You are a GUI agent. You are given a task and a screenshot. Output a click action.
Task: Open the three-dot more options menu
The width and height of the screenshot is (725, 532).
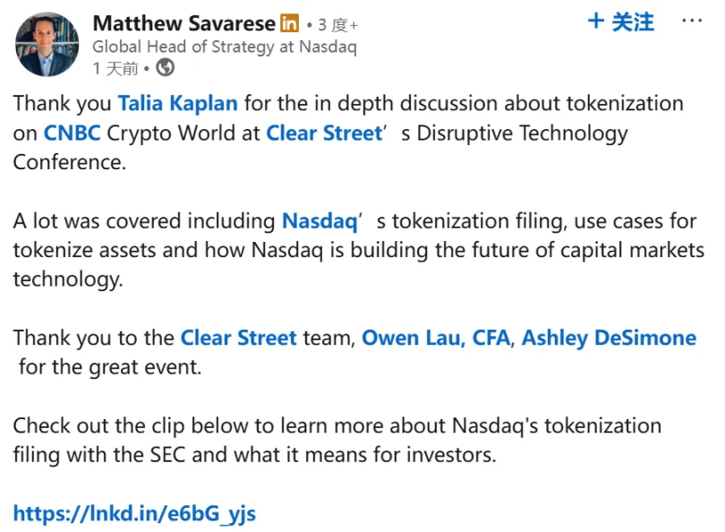692,21
